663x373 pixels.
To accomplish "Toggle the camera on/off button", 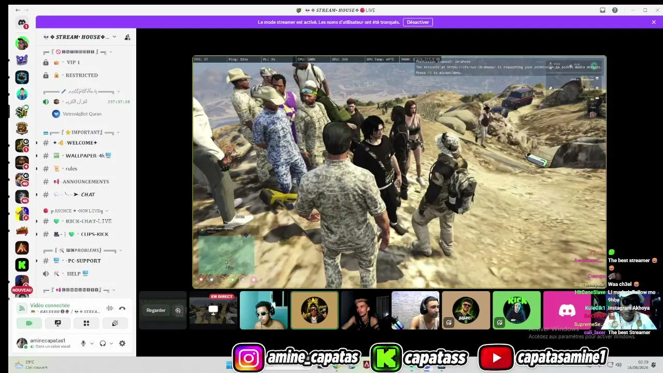I will pyautogui.click(x=29, y=323).
